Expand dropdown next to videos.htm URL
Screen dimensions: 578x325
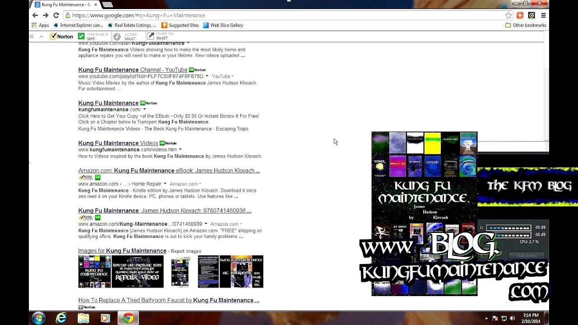[x=180, y=149]
